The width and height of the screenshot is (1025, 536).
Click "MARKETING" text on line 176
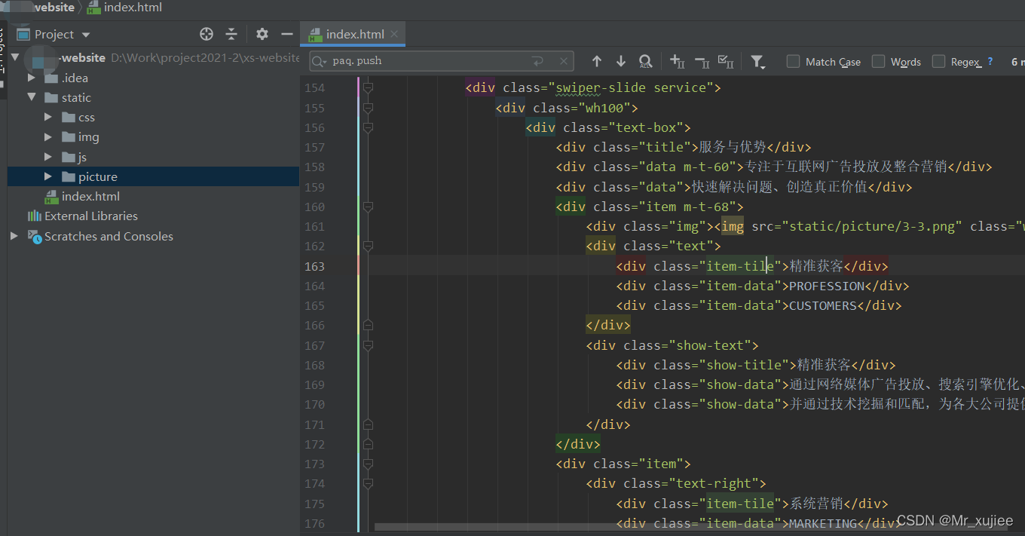pos(823,523)
